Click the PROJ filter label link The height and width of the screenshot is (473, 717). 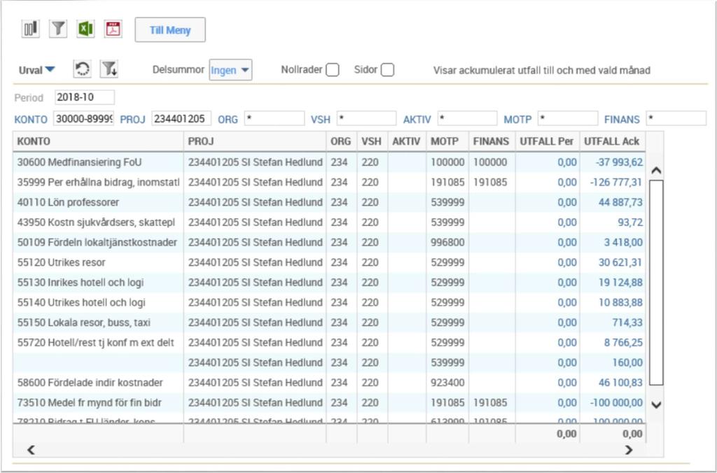[132, 120]
